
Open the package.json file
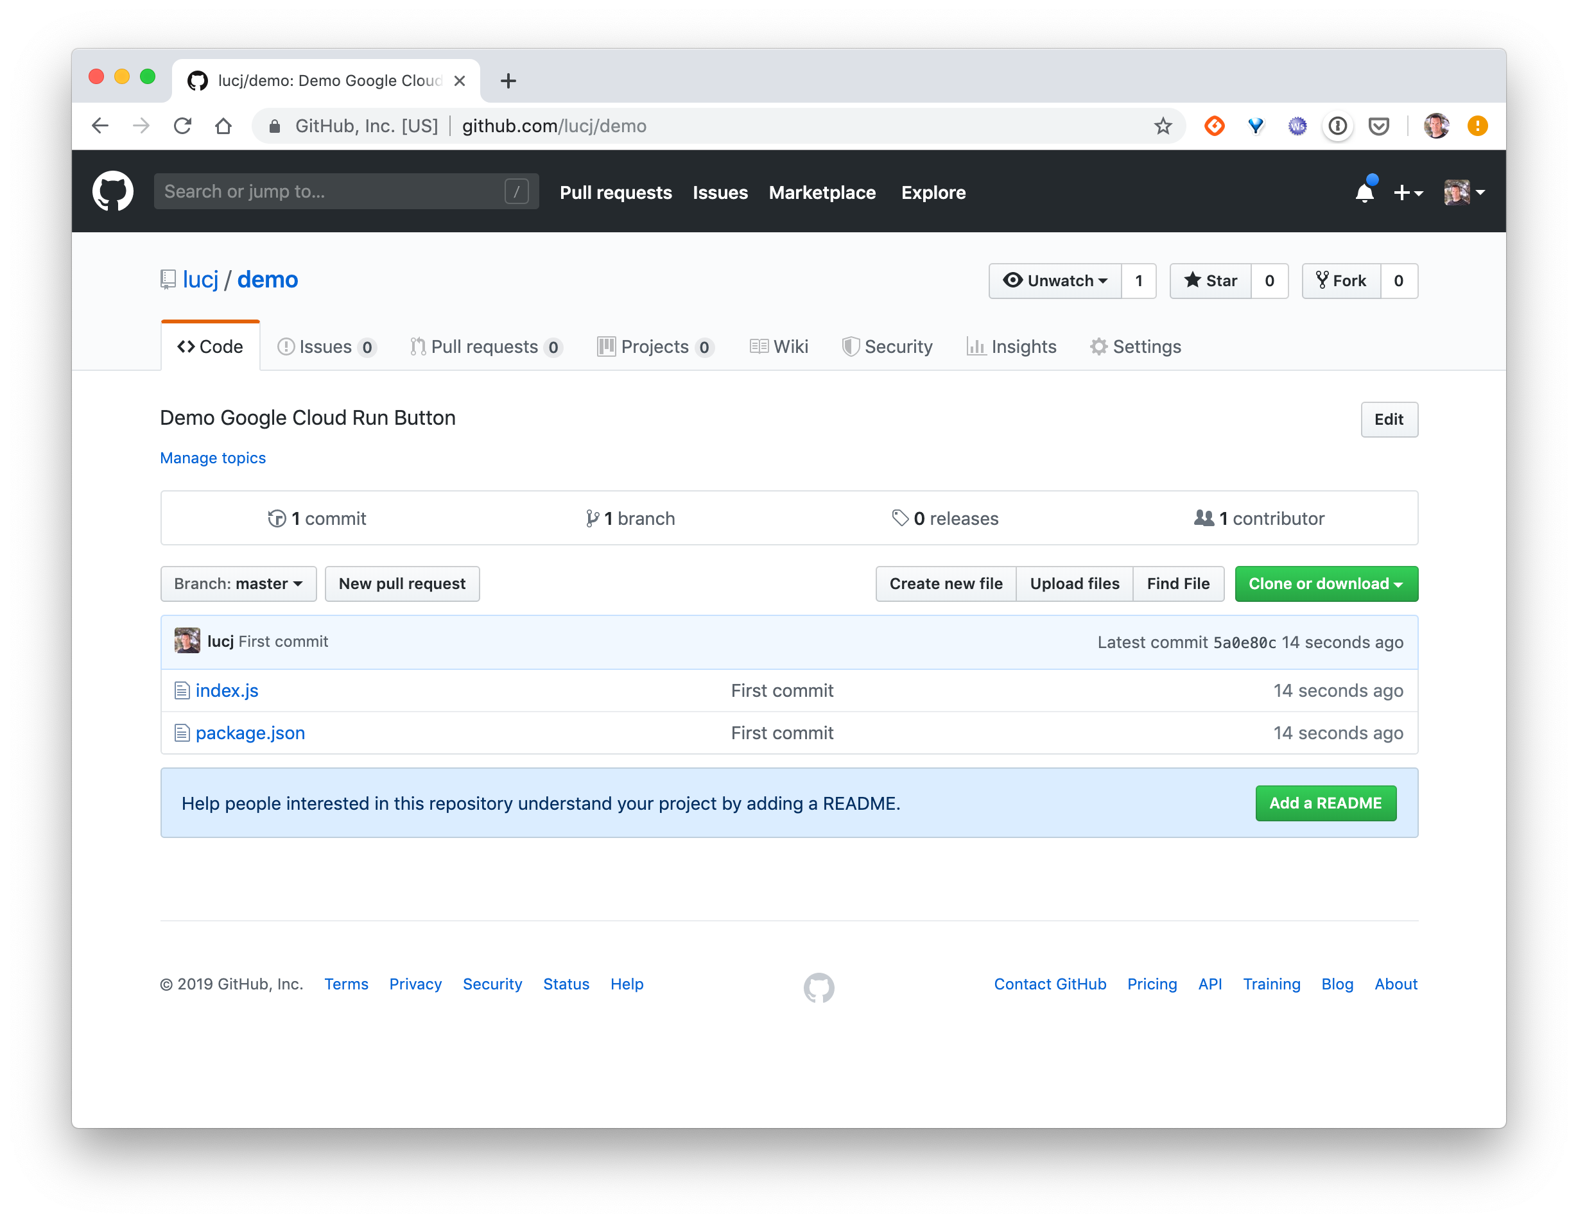tap(250, 733)
